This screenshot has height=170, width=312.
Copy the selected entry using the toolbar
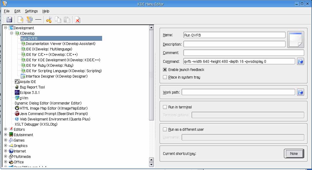coord(58,20)
